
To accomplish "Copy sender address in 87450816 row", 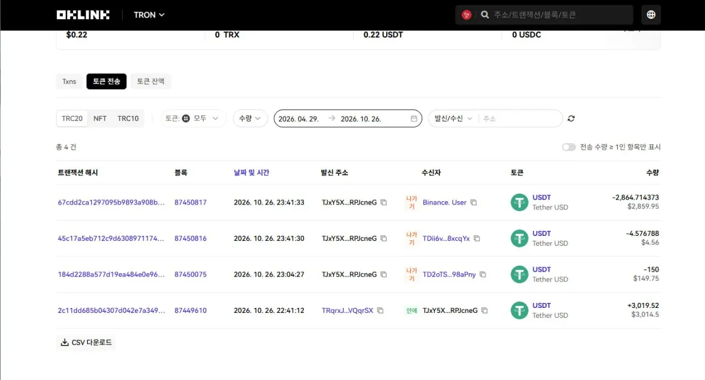I will coord(384,238).
